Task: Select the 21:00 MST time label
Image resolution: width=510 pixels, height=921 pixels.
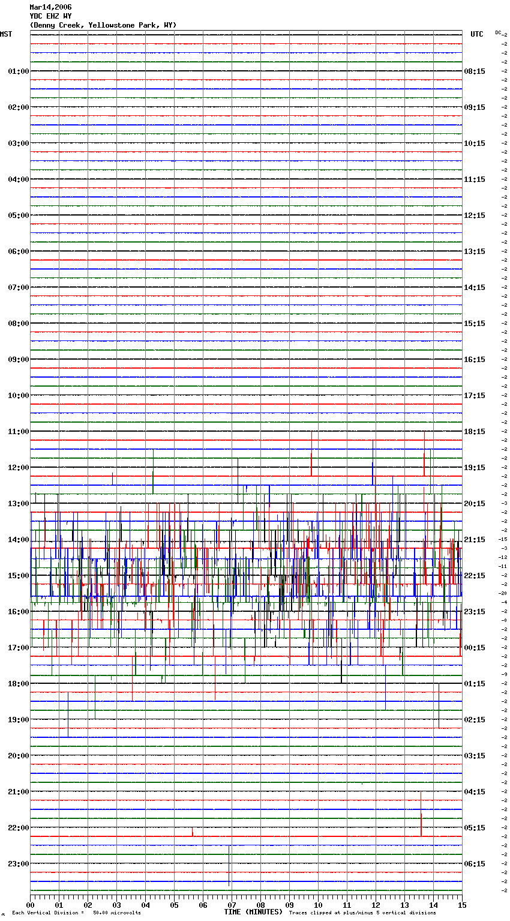Action: pos(19,792)
